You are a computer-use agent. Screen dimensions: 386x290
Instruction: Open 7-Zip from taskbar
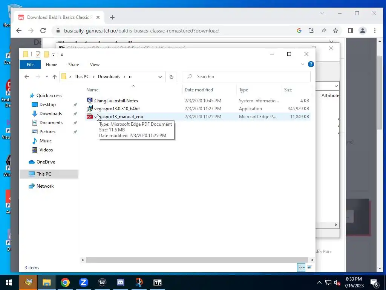157,282
